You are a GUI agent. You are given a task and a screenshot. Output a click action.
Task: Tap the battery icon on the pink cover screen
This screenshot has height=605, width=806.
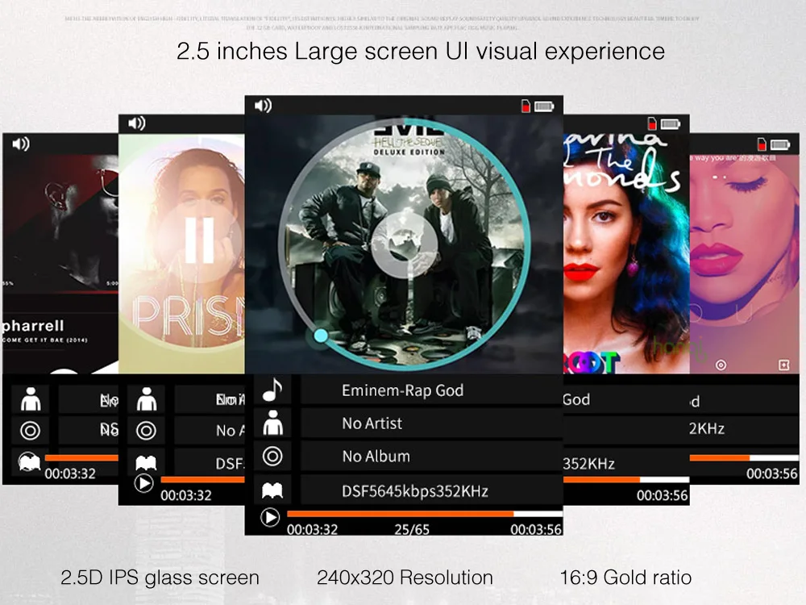coord(780,144)
